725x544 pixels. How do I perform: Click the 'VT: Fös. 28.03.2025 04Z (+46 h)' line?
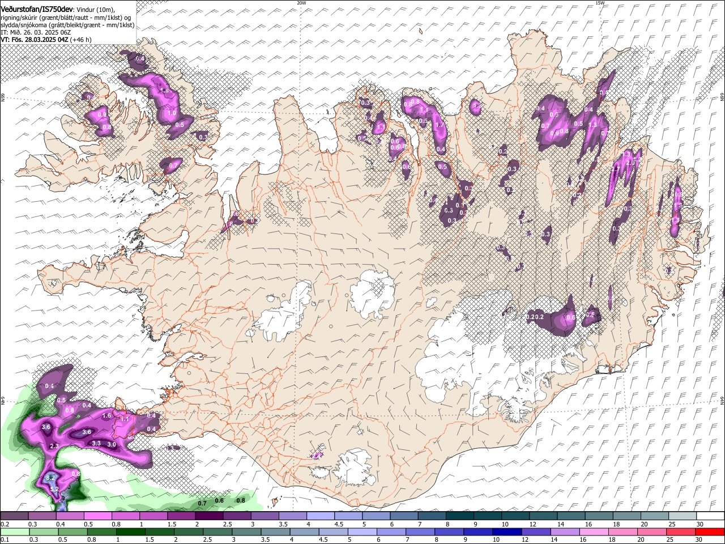point(46,40)
